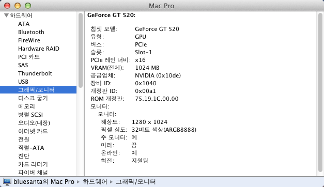Image resolution: width=324 pixels, height=187 pixels.
Task: Select 전원 in the sidebar
Action: 24,139
